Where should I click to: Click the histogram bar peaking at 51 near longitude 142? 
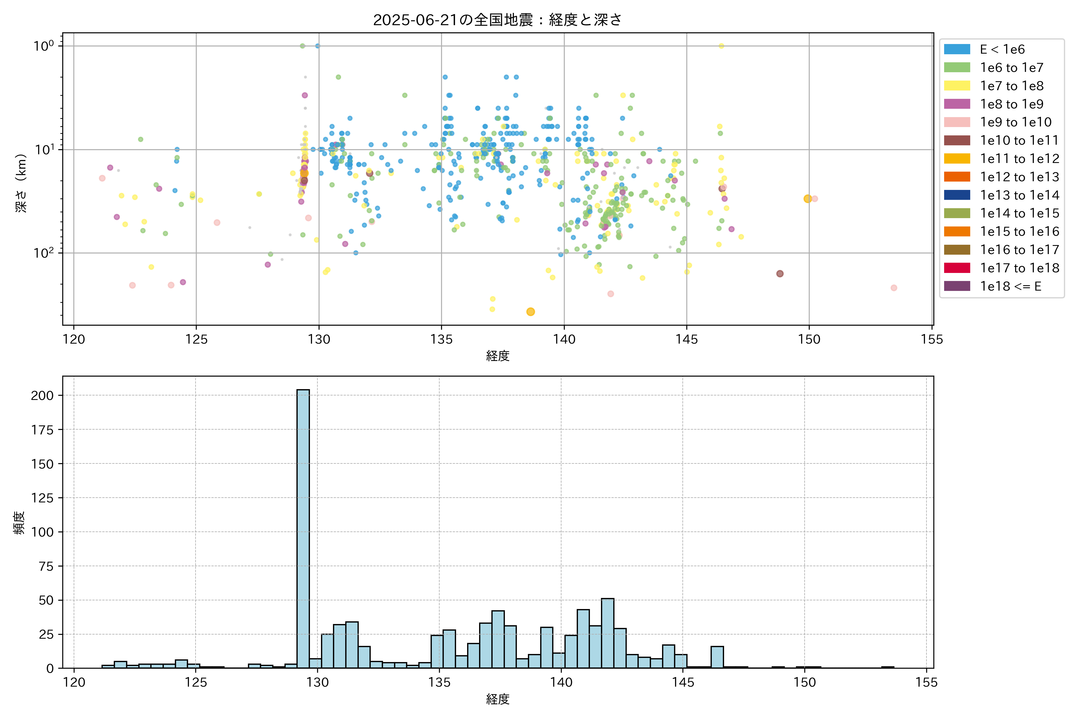click(607, 633)
